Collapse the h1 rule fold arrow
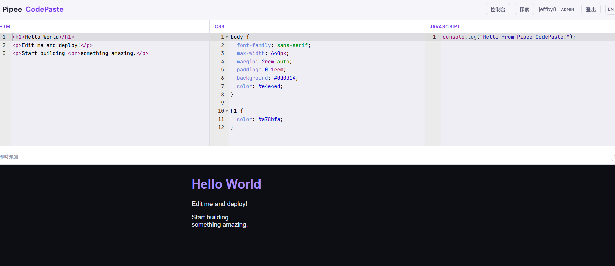Viewport: 615px width, 266px height. (227, 111)
